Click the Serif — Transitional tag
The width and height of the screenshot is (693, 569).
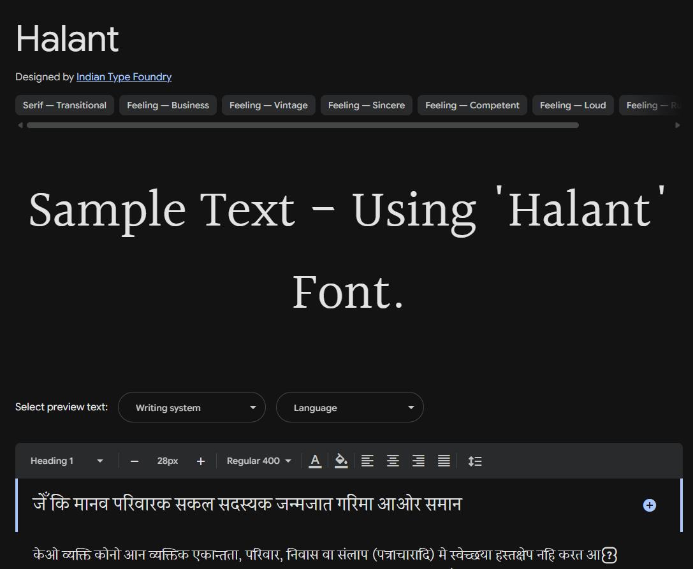click(x=64, y=105)
